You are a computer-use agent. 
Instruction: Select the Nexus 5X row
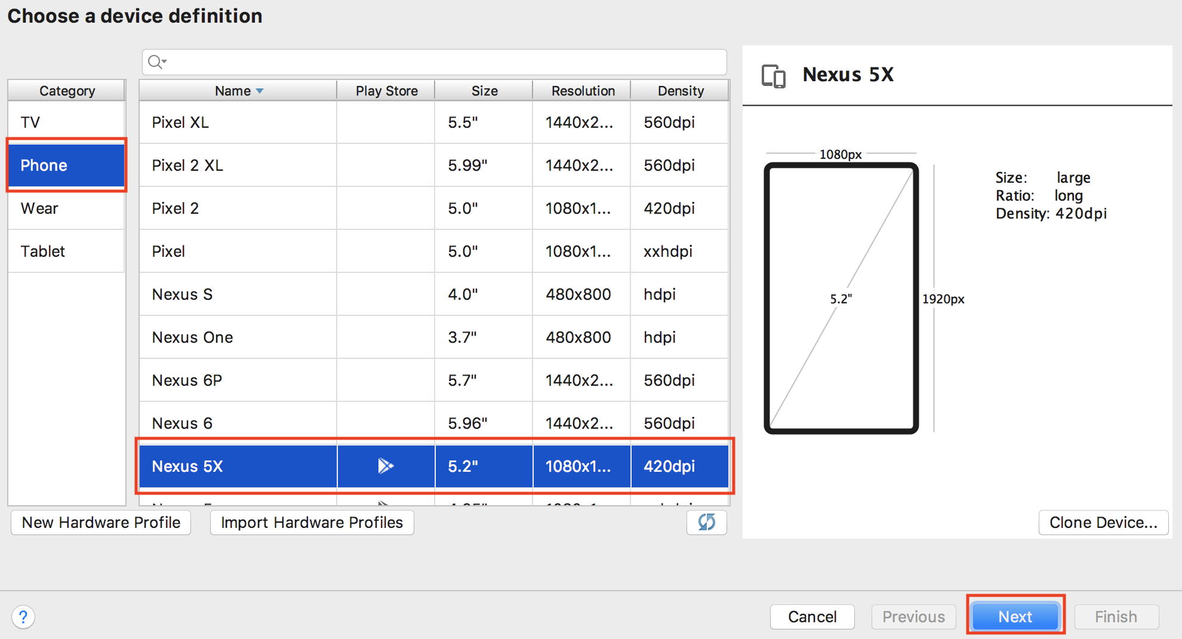[434, 466]
